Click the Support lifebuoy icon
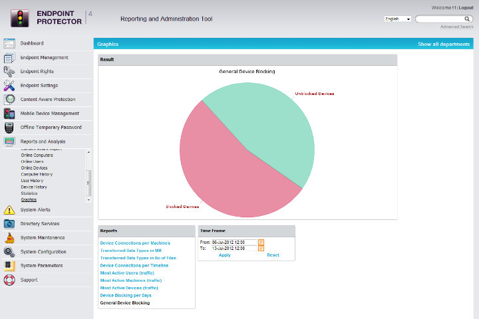Screen dimensions: 479x319 [9, 280]
